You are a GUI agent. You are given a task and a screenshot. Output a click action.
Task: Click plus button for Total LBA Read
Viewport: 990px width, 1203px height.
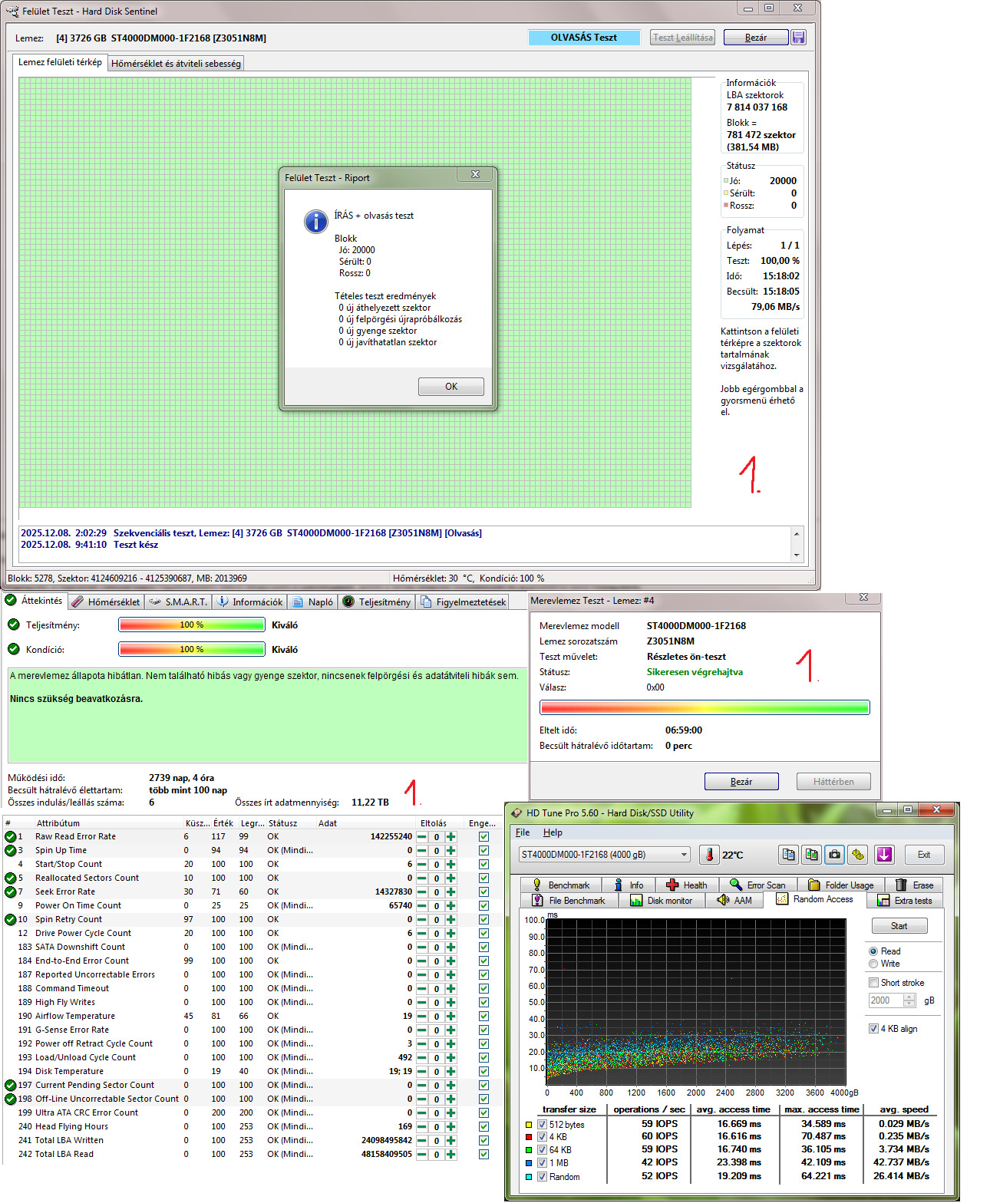(x=450, y=1155)
